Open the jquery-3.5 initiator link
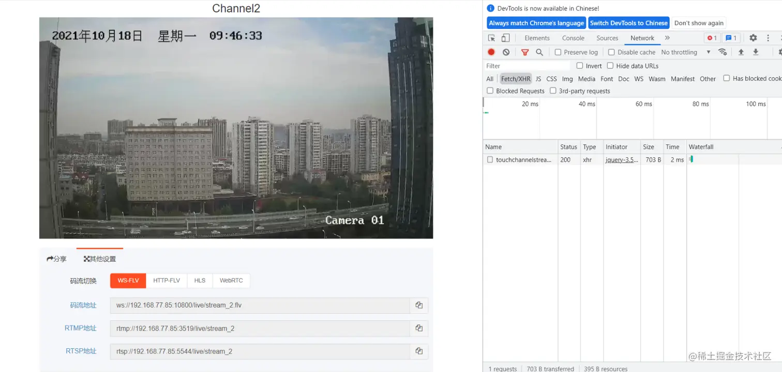This screenshot has width=782, height=372. [622, 160]
